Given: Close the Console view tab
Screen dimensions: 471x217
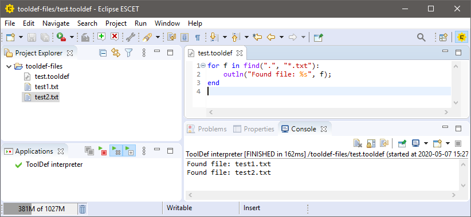Looking at the screenshot, I should (x=324, y=129).
